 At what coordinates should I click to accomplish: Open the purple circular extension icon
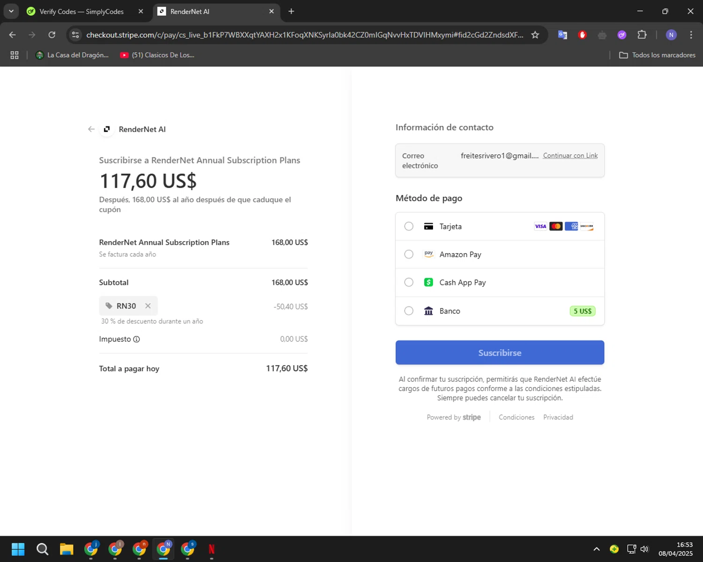(622, 35)
